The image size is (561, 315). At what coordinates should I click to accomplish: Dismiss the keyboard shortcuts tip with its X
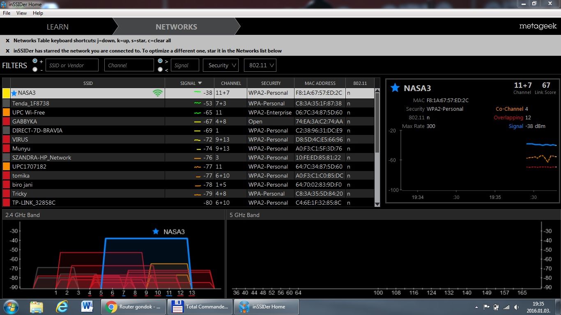point(7,41)
